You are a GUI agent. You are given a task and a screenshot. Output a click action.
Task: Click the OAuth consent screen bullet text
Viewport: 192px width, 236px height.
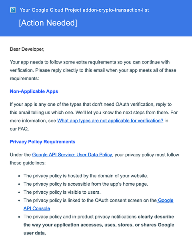90,200
